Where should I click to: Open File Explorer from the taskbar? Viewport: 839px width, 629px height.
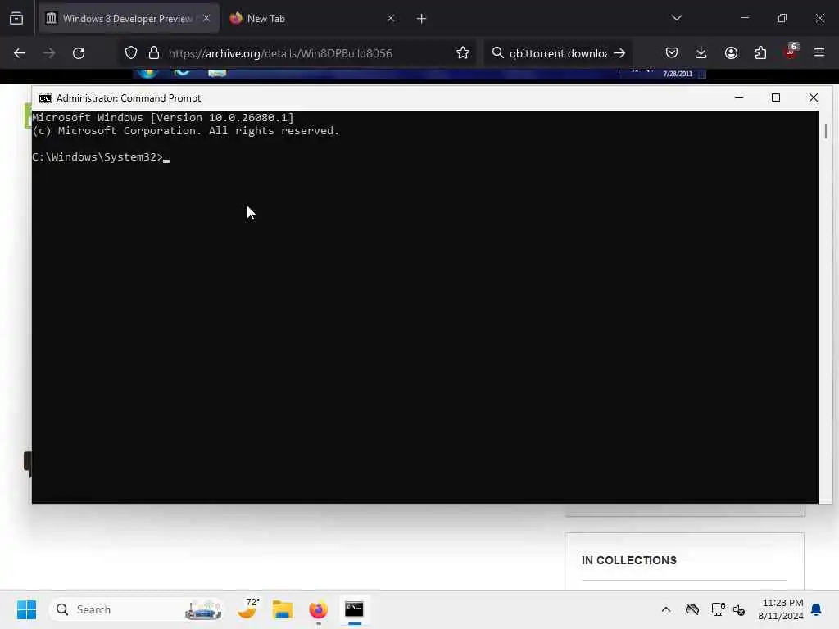click(x=282, y=609)
